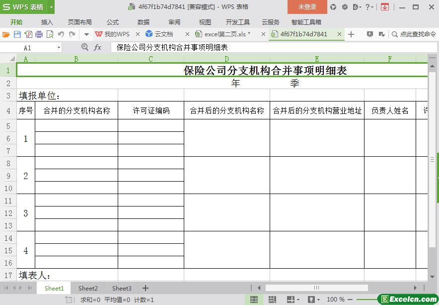This screenshot has height=305, width=439.
Task: Open the folder icon to open file
Action: click(6, 34)
